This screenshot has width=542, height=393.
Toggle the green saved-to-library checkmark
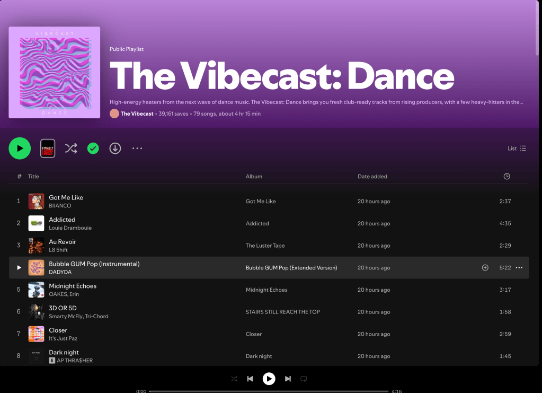point(93,149)
